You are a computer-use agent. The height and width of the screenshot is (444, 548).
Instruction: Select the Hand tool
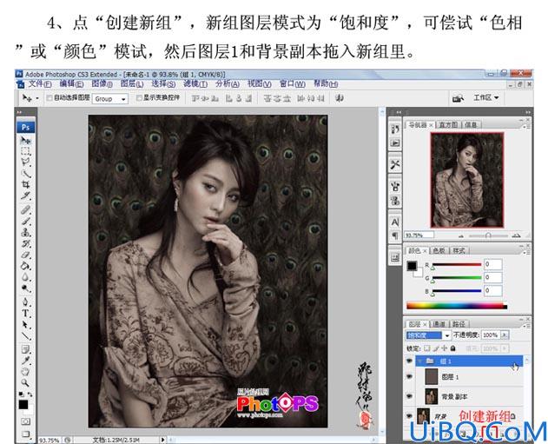click(x=25, y=372)
